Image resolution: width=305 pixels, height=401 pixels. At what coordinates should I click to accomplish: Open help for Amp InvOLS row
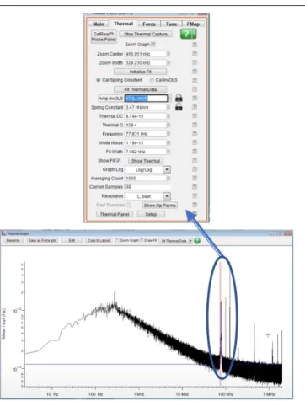coord(195,99)
